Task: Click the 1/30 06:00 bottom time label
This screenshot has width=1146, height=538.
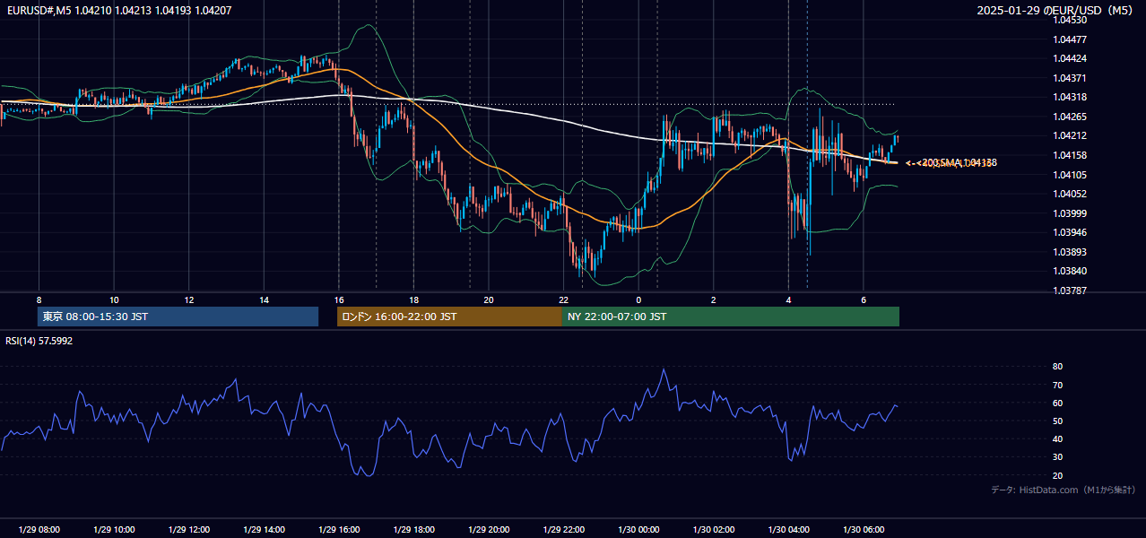Action: (x=864, y=530)
